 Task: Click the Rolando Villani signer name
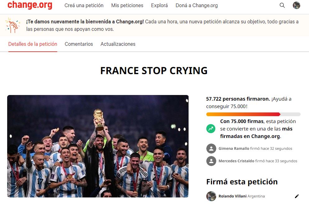232,196
